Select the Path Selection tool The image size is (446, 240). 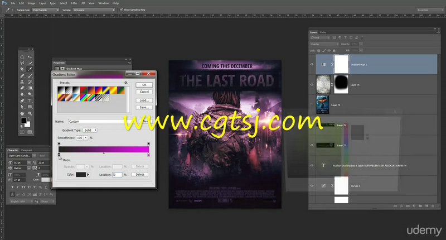(22, 107)
